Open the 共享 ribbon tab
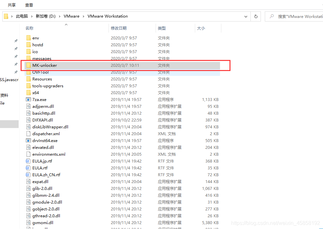323x229 pixels. click(12, 5)
